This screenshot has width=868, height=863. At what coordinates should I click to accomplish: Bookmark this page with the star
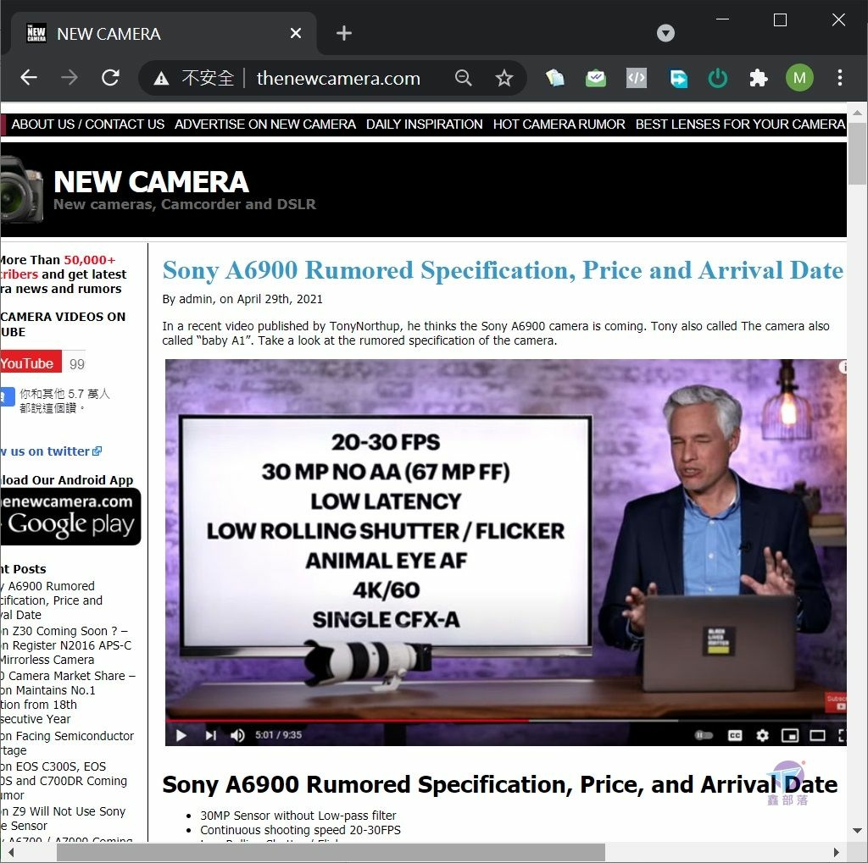tap(504, 78)
